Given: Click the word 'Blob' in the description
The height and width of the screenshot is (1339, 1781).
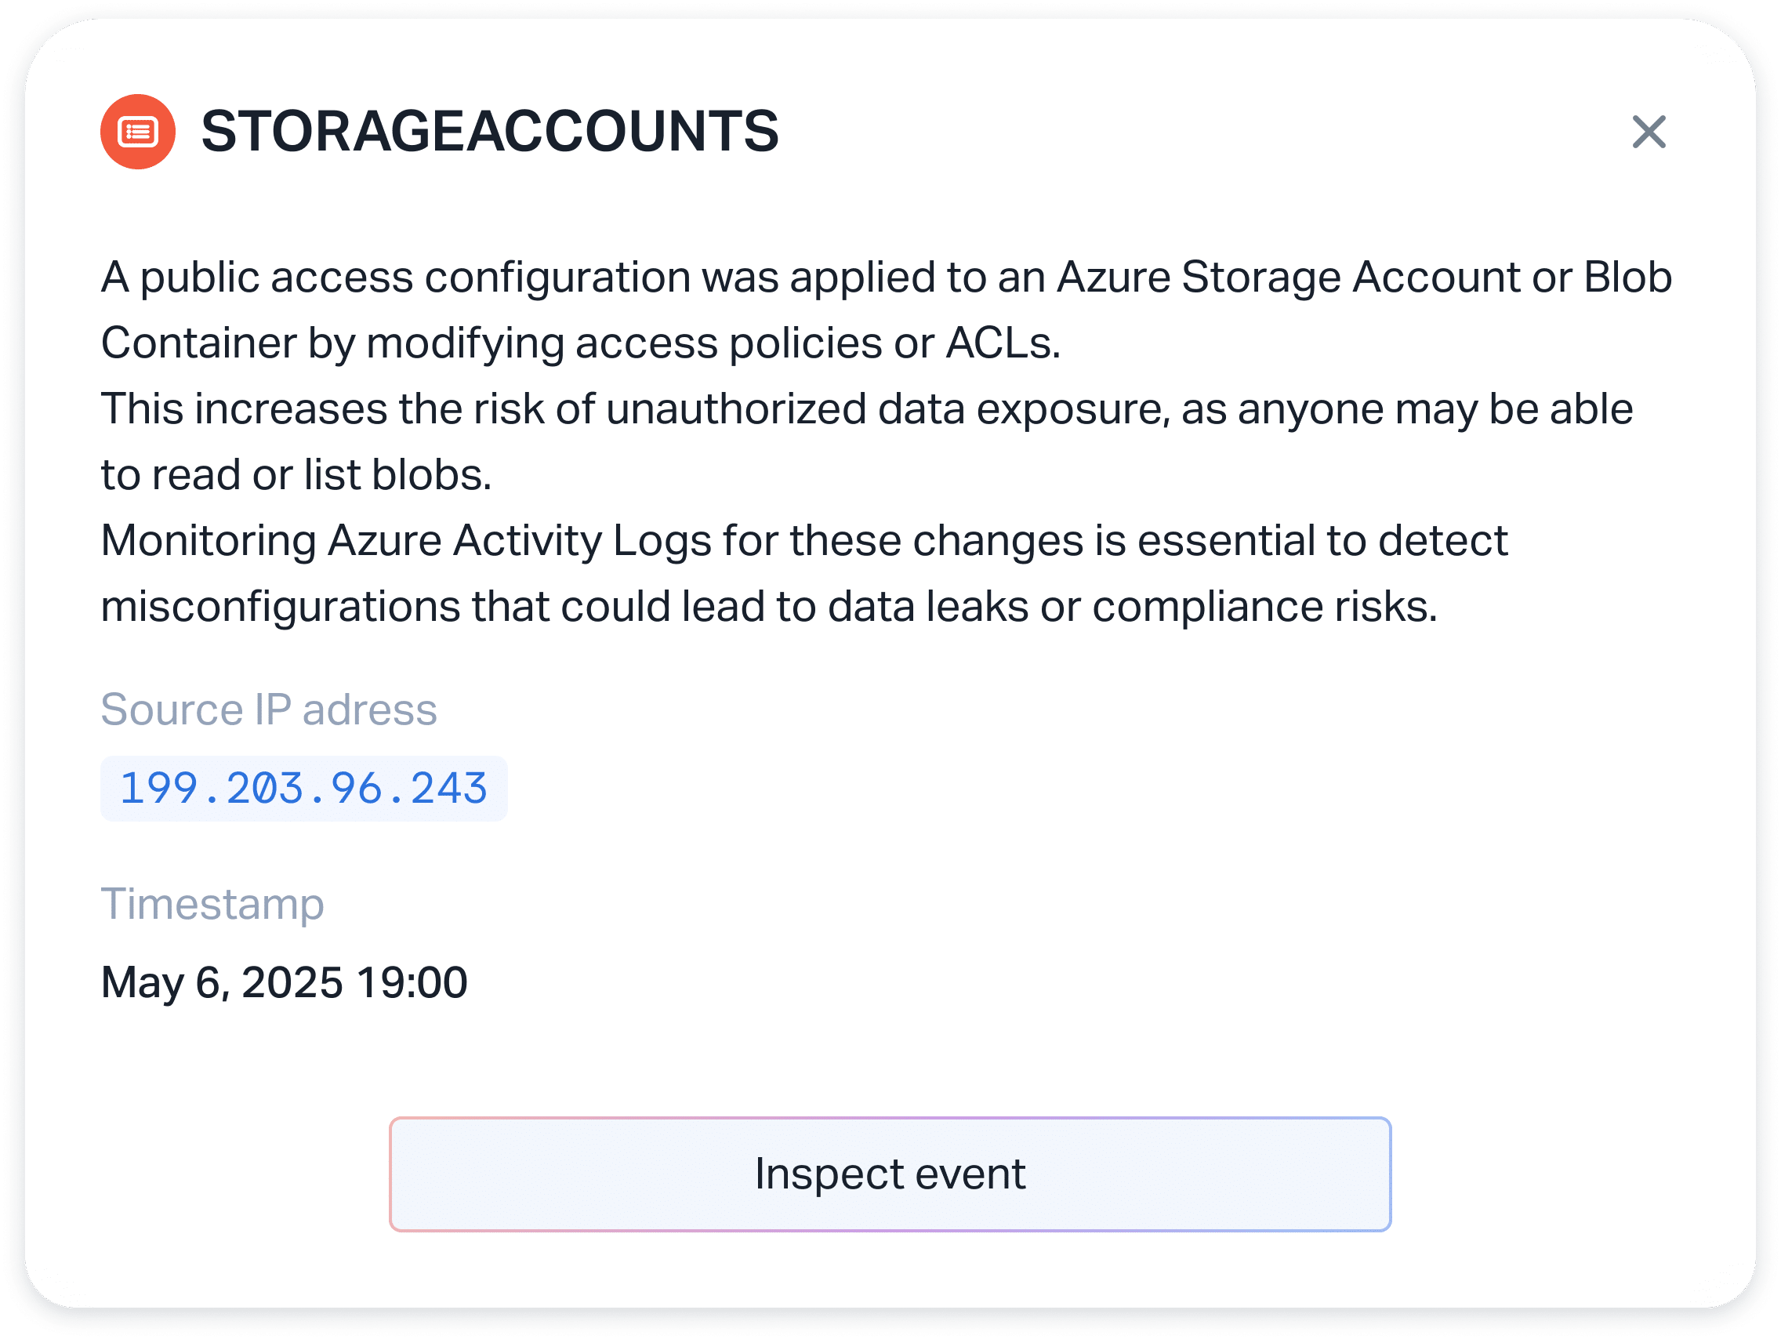Looking at the screenshot, I should coord(1627,278).
